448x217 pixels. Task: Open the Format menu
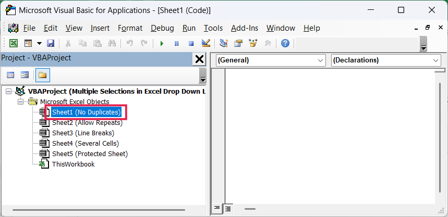click(130, 28)
